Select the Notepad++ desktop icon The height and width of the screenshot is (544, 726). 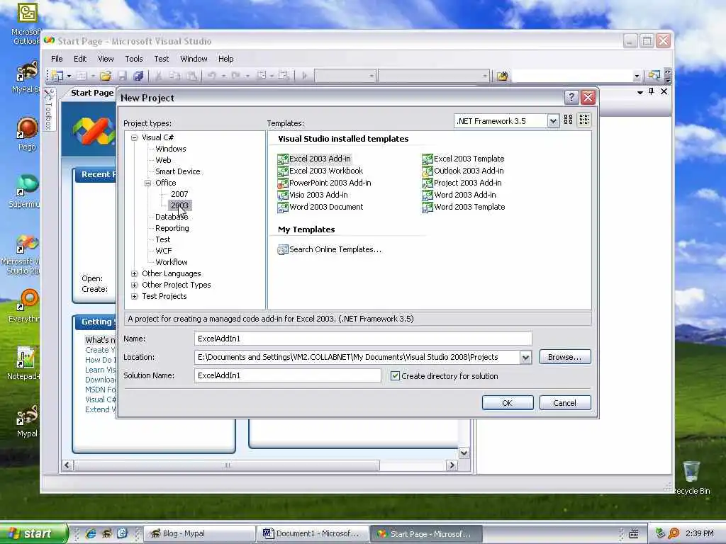24,363
